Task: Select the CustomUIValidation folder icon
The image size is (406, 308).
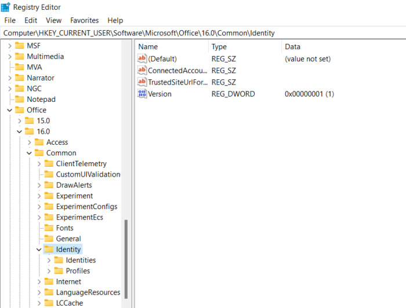Action: point(49,174)
